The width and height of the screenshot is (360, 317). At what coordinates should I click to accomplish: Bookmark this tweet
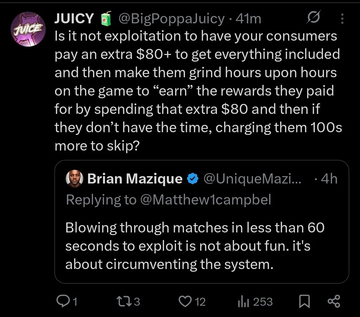[x=304, y=301]
